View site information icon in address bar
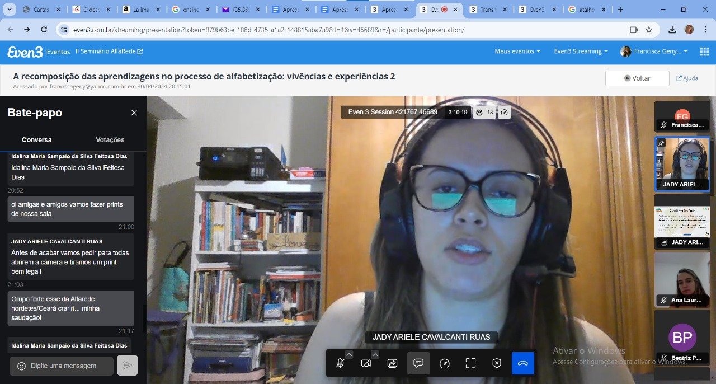Viewport: 716px width, 384px height. point(64,30)
